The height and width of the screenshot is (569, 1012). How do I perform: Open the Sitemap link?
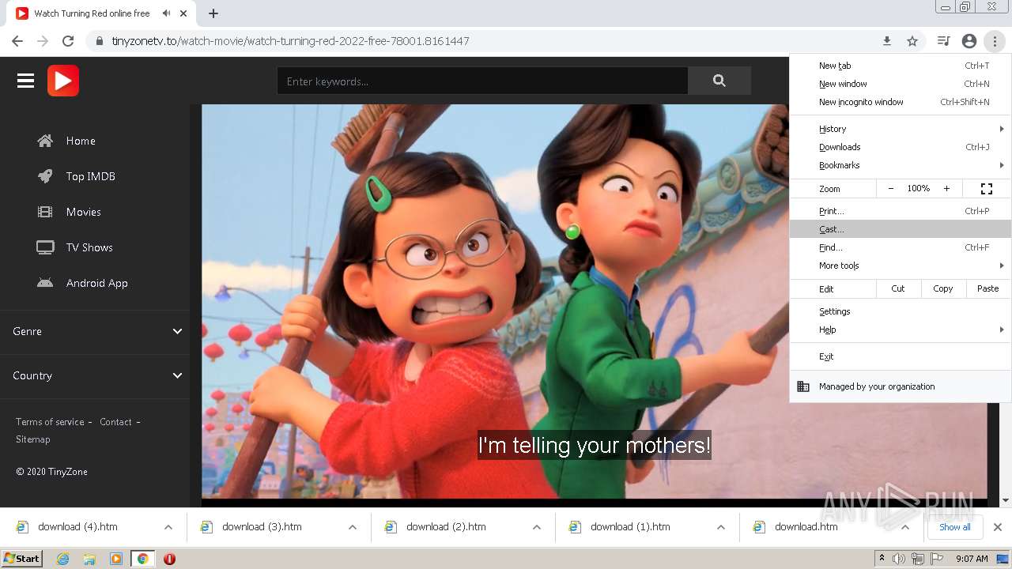pos(32,439)
